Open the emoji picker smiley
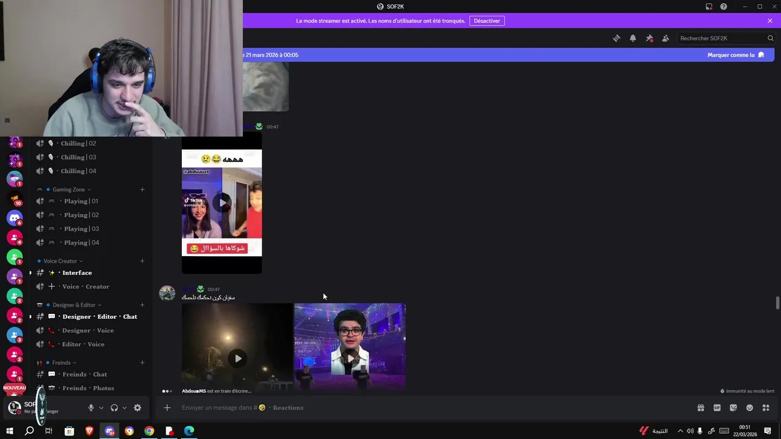Screen dimensions: 781x439 749,408
